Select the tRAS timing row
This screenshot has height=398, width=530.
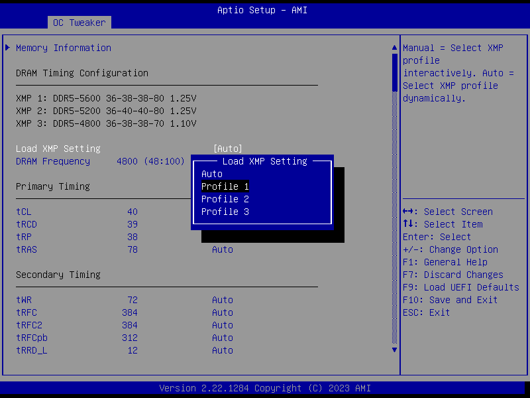(x=125, y=250)
